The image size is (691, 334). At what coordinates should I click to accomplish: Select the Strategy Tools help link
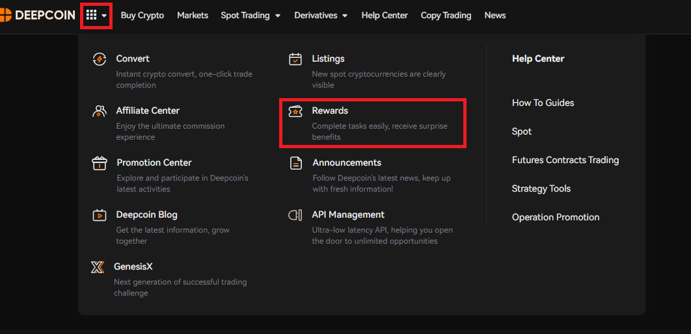541,188
